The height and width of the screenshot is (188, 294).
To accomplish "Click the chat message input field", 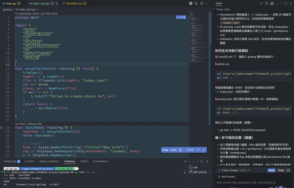I will click(253, 183).
